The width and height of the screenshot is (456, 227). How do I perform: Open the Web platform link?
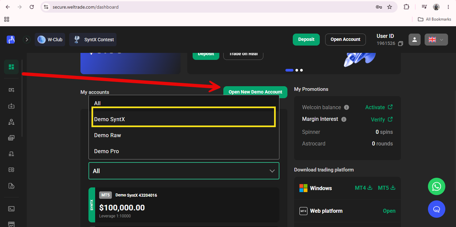click(389, 211)
